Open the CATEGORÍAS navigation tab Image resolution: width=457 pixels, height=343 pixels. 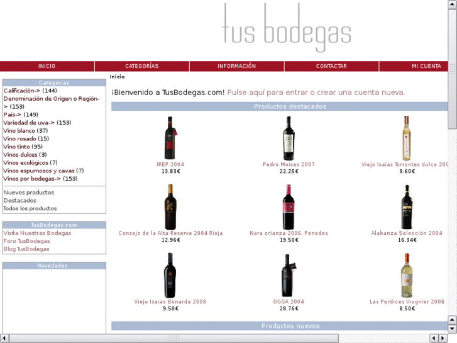click(142, 66)
